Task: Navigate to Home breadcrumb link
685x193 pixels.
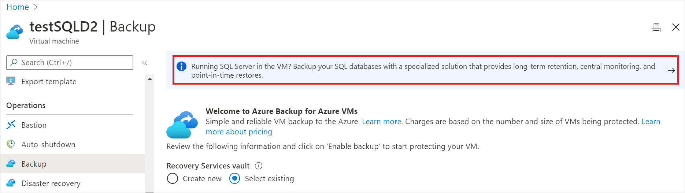Action: click(18, 7)
